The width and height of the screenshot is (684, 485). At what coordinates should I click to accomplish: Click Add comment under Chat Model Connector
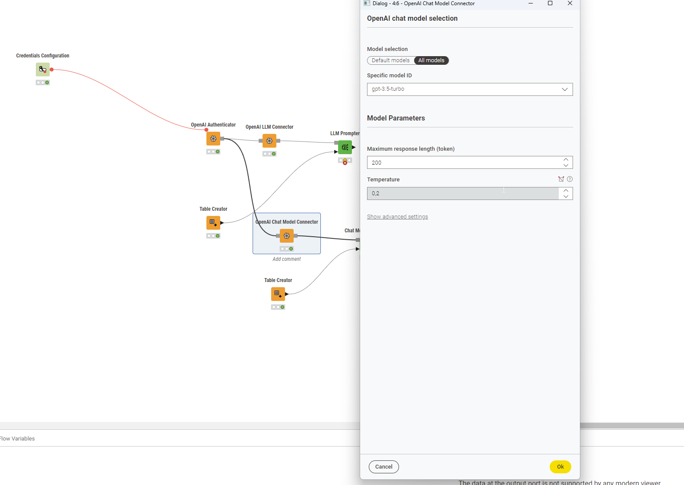[287, 259]
